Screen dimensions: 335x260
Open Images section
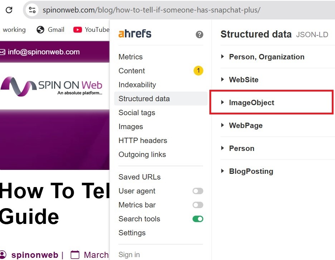[131, 127]
